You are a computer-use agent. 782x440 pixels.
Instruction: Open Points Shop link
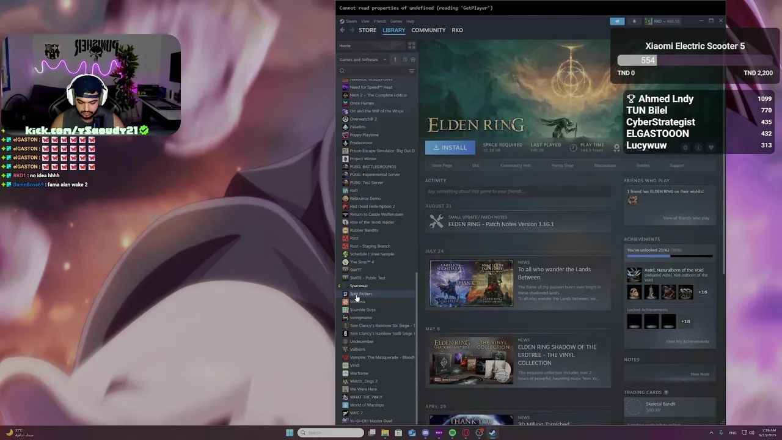pos(563,166)
